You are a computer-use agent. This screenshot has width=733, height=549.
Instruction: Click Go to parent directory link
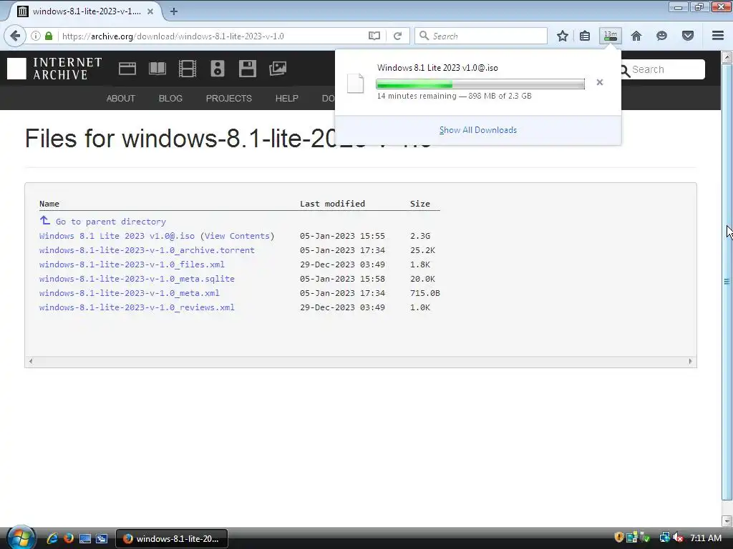(x=111, y=222)
